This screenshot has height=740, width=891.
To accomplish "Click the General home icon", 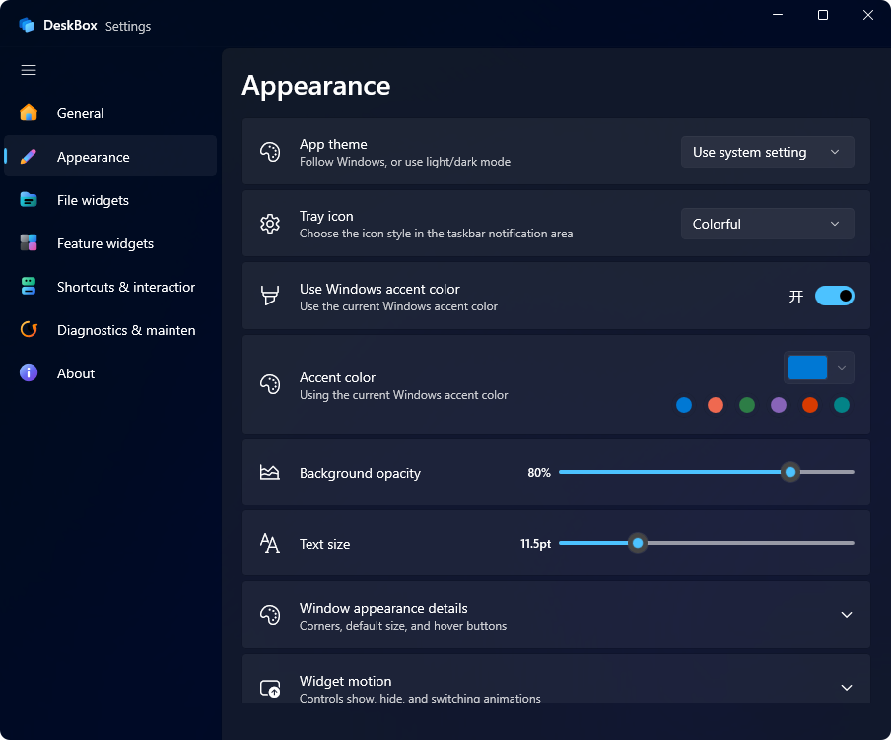I will (29, 113).
